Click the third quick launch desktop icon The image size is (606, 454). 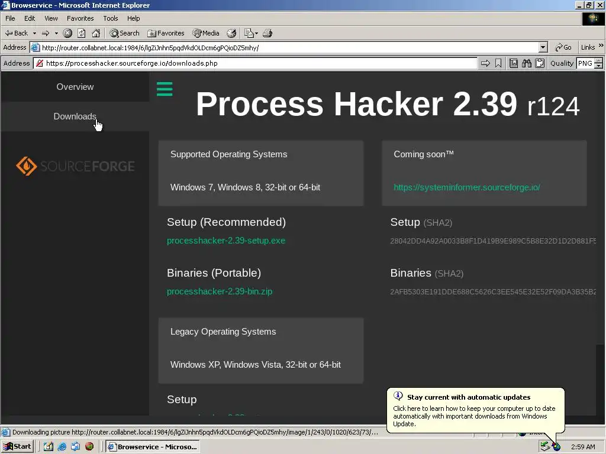pyautogui.click(x=75, y=447)
